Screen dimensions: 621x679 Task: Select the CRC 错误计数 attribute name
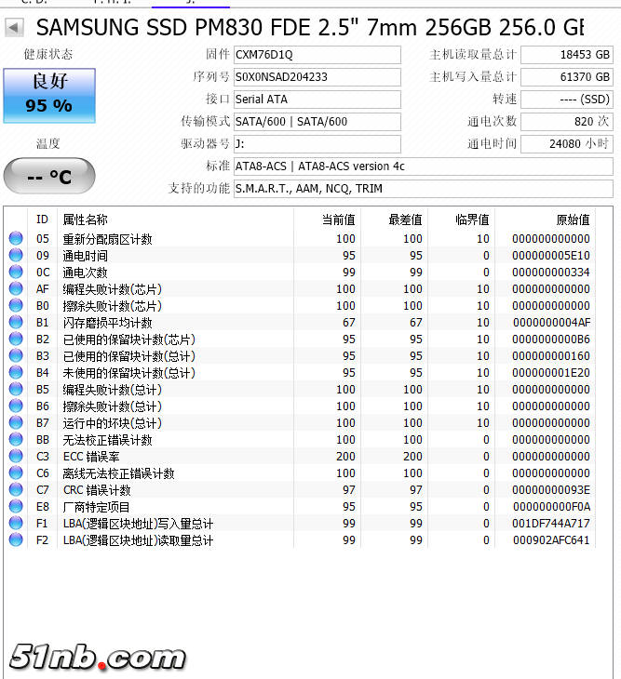click(x=97, y=490)
